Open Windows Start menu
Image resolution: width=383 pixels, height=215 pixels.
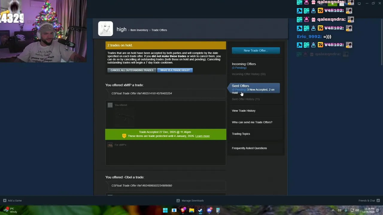click(x=165, y=210)
